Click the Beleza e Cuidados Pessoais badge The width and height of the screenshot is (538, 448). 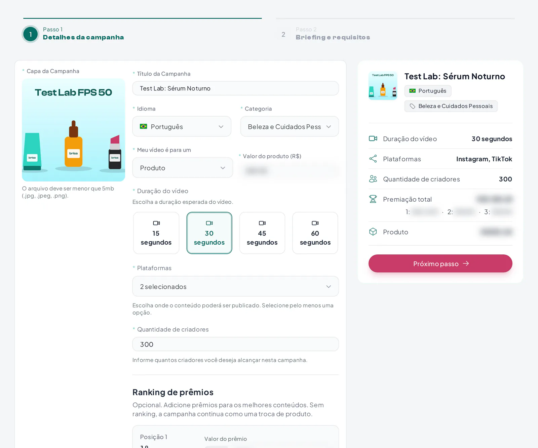451,106
